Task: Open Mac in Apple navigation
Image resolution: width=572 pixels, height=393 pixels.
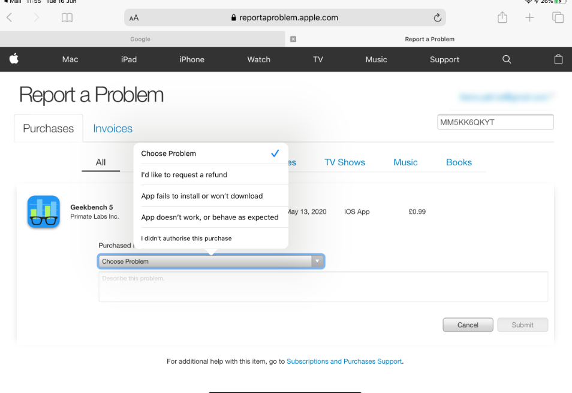Action: click(70, 59)
